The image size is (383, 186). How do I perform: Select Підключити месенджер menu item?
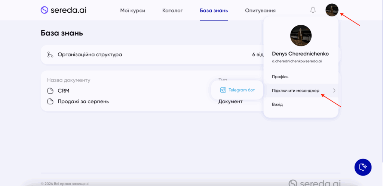coord(295,90)
